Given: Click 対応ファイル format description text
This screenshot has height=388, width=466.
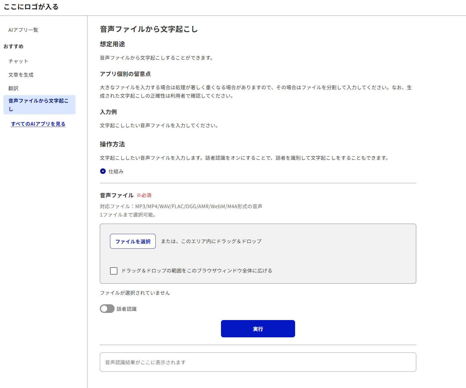Looking at the screenshot, I should click(181, 206).
